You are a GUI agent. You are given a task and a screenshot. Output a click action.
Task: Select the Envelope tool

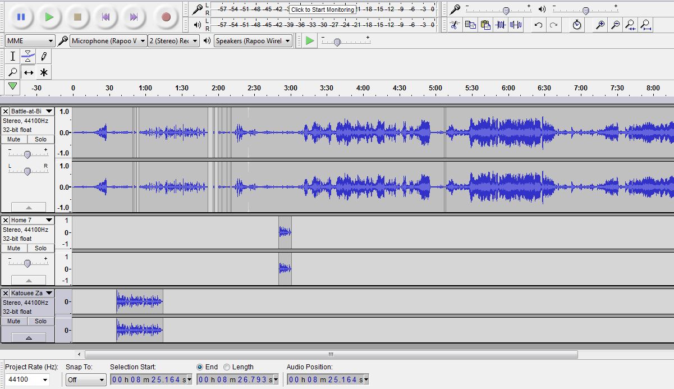pyautogui.click(x=27, y=56)
